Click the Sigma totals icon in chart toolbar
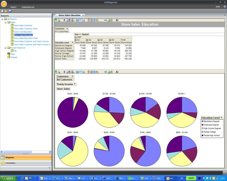227x181 pixels. tap(65, 72)
